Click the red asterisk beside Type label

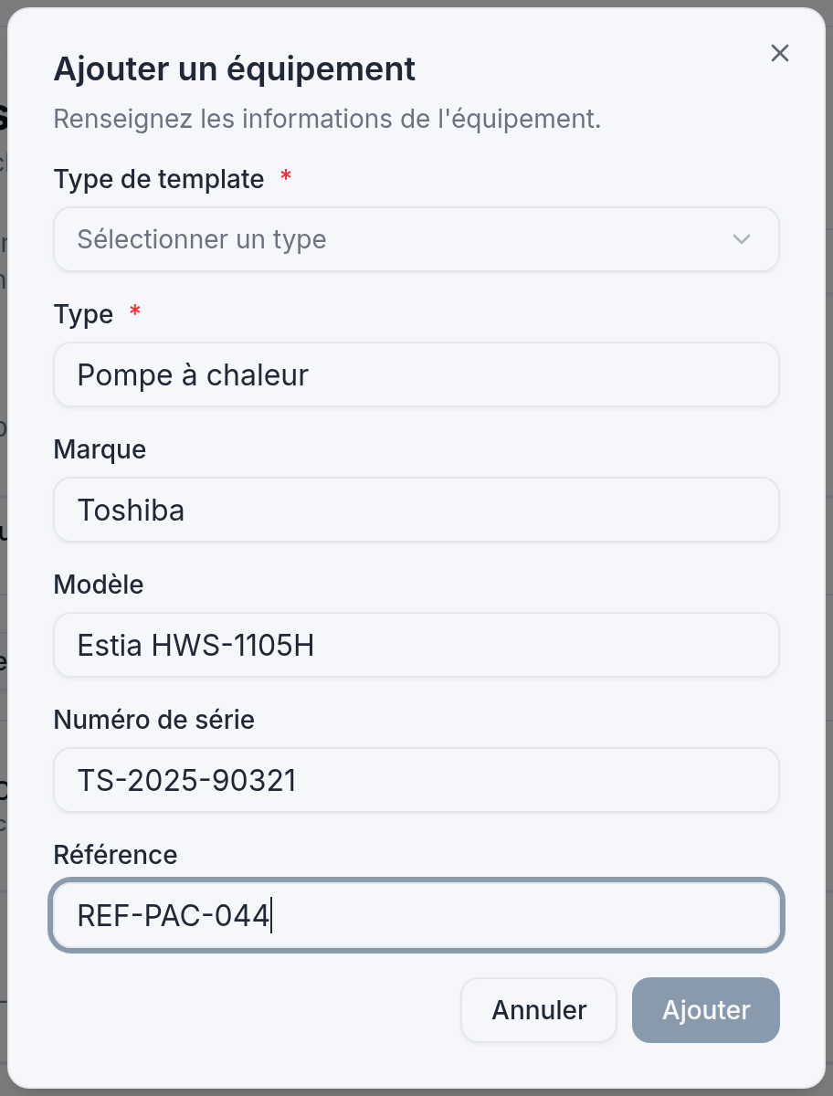(x=135, y=312)
